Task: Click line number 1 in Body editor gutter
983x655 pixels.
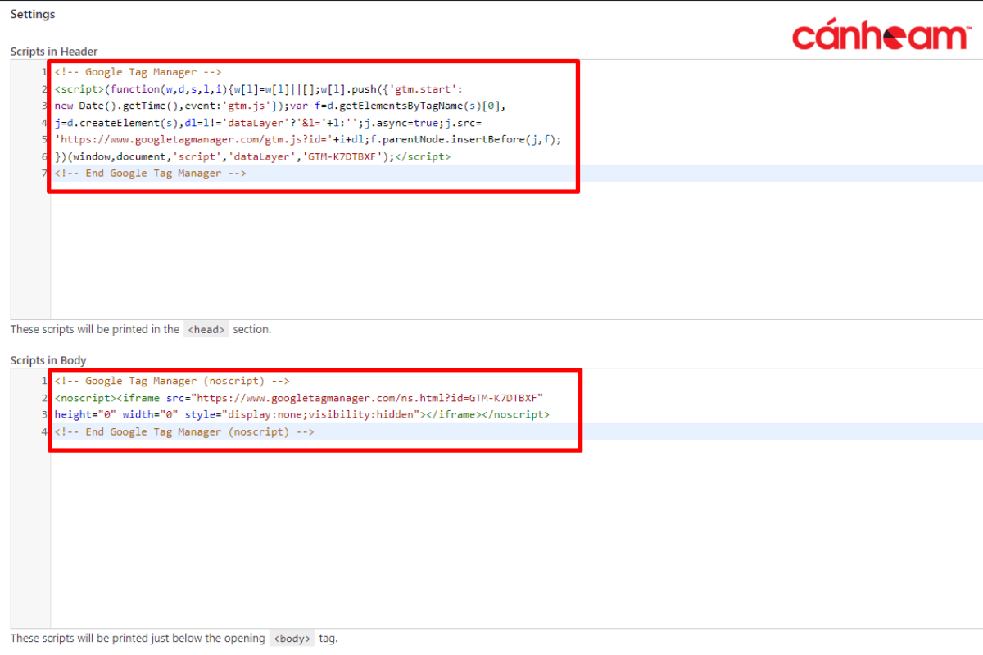Action: click(x=44, y=381)
